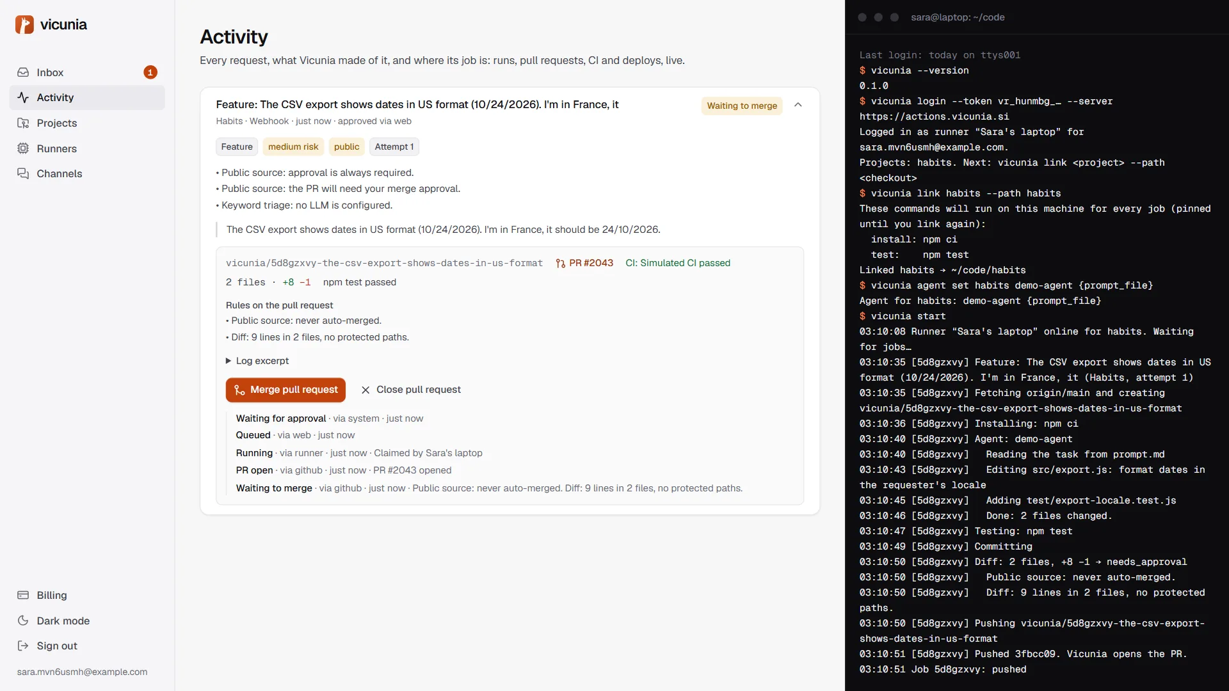Click the Waiting to merge status badge
The width and height of the screenshot is (1229, 691).
pyautogui.click(x=742, y=106)
